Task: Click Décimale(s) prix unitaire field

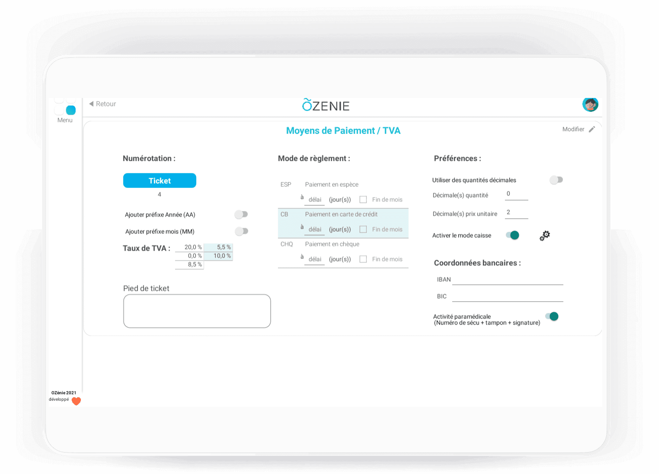Action: [516, 213]
